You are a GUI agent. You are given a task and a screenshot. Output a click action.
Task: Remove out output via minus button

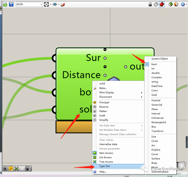(126, 67)
